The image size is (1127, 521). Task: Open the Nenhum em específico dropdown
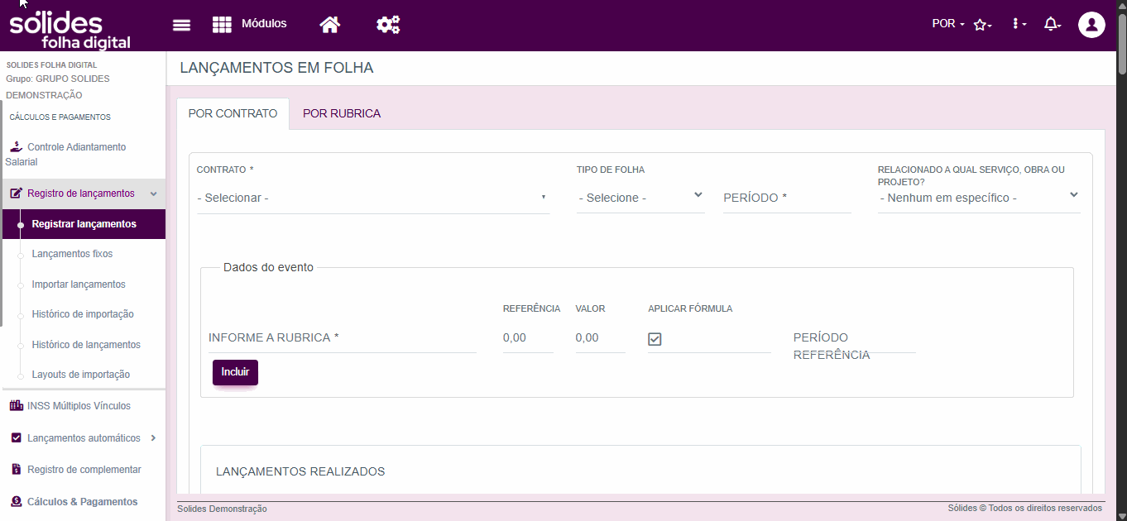click(979, 198)
